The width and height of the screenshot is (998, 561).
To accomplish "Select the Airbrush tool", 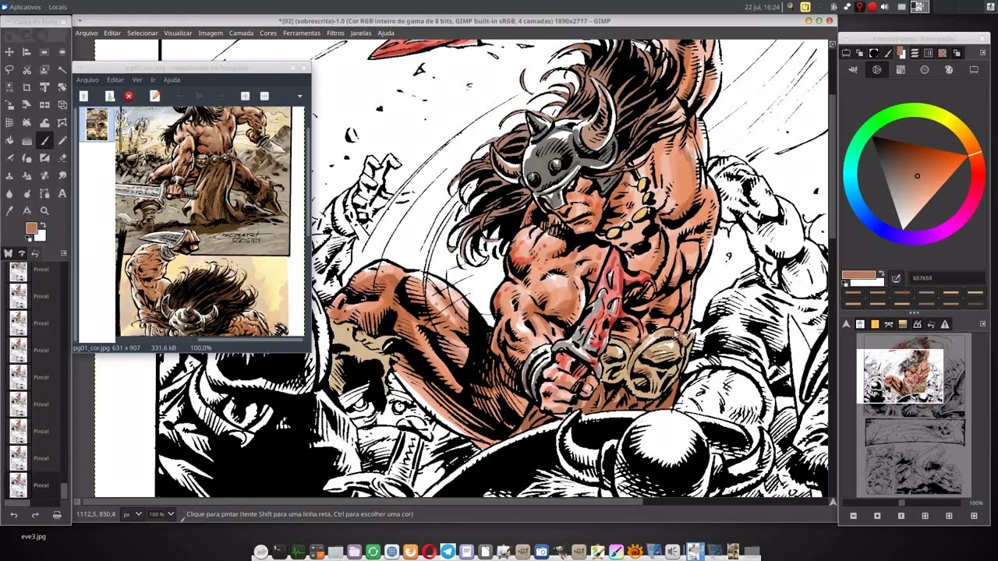I will (9, 158).
